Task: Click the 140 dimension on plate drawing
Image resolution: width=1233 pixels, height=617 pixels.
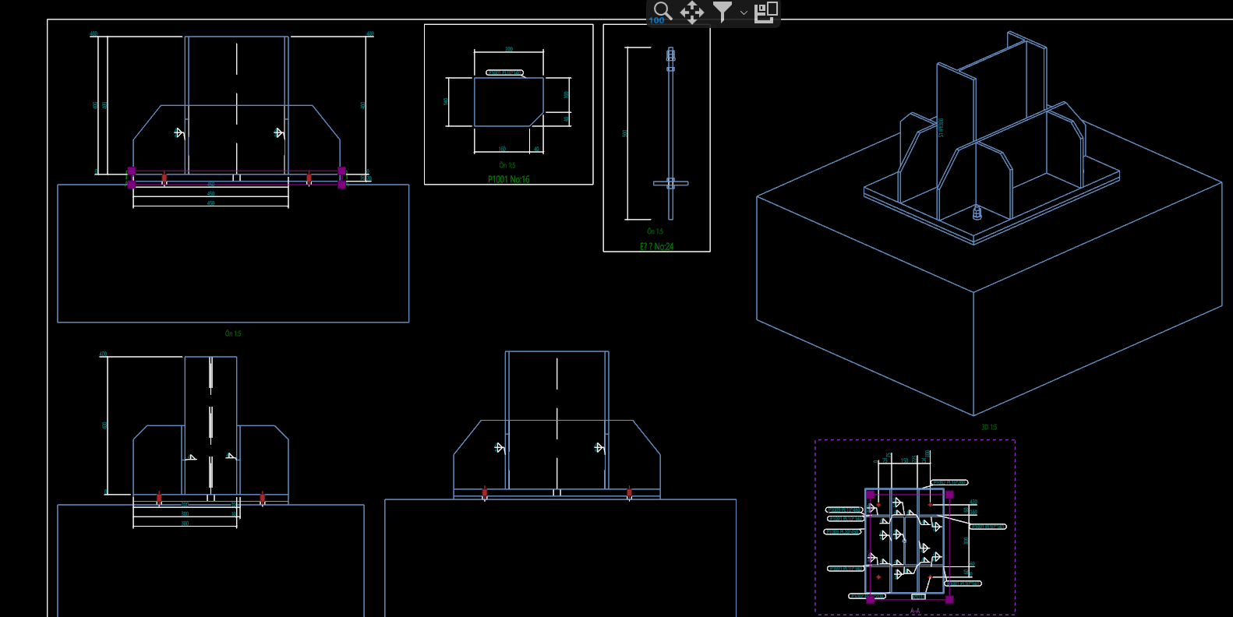Action: tap(446, 101)
